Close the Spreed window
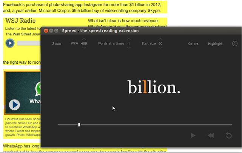The width and height of the screenshot is (242, 153). click(x=46, y=31)
